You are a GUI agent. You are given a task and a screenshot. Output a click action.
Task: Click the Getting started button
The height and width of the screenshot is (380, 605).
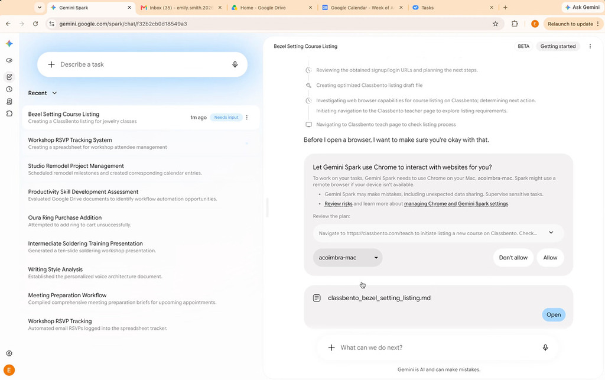pos(558,46)
